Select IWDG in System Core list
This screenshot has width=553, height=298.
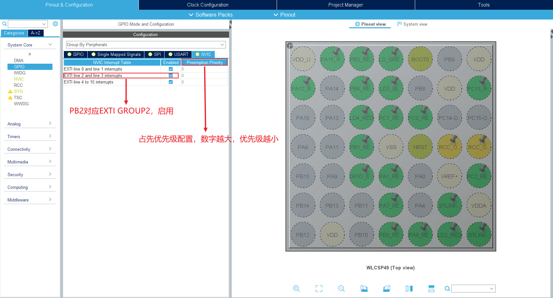tap(20, 73)
